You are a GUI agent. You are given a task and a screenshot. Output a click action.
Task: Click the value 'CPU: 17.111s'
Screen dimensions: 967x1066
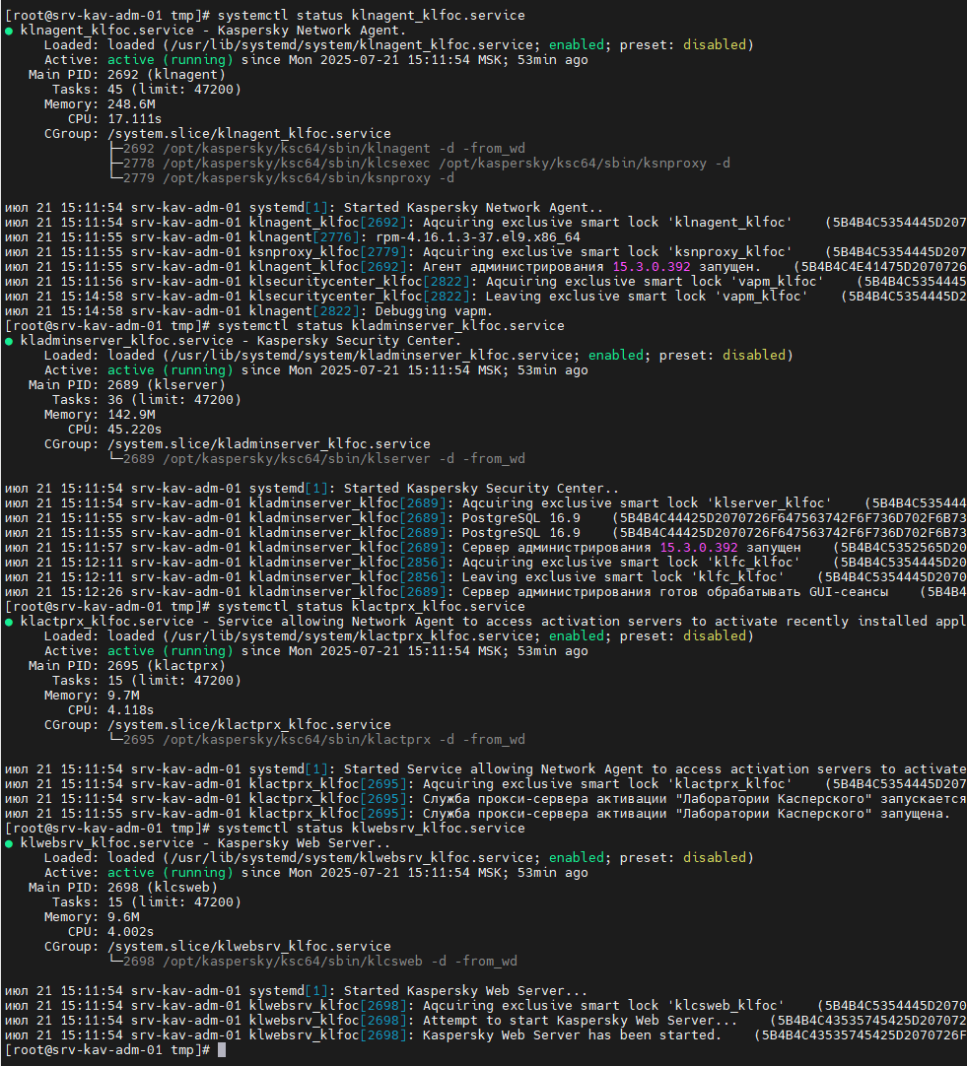click(x=115, y=119)
